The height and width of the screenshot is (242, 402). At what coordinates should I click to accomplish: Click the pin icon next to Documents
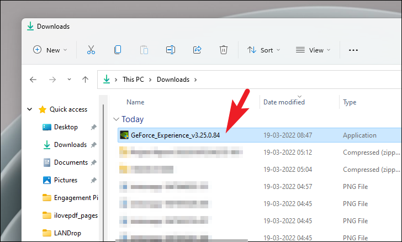[93, 162]
